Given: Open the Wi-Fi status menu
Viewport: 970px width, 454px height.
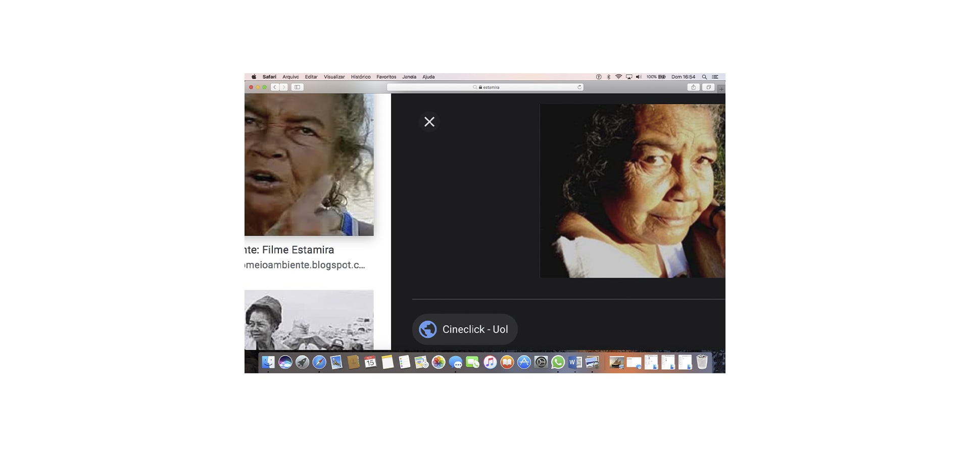Looking at the screenshot, I should [618, 77].
